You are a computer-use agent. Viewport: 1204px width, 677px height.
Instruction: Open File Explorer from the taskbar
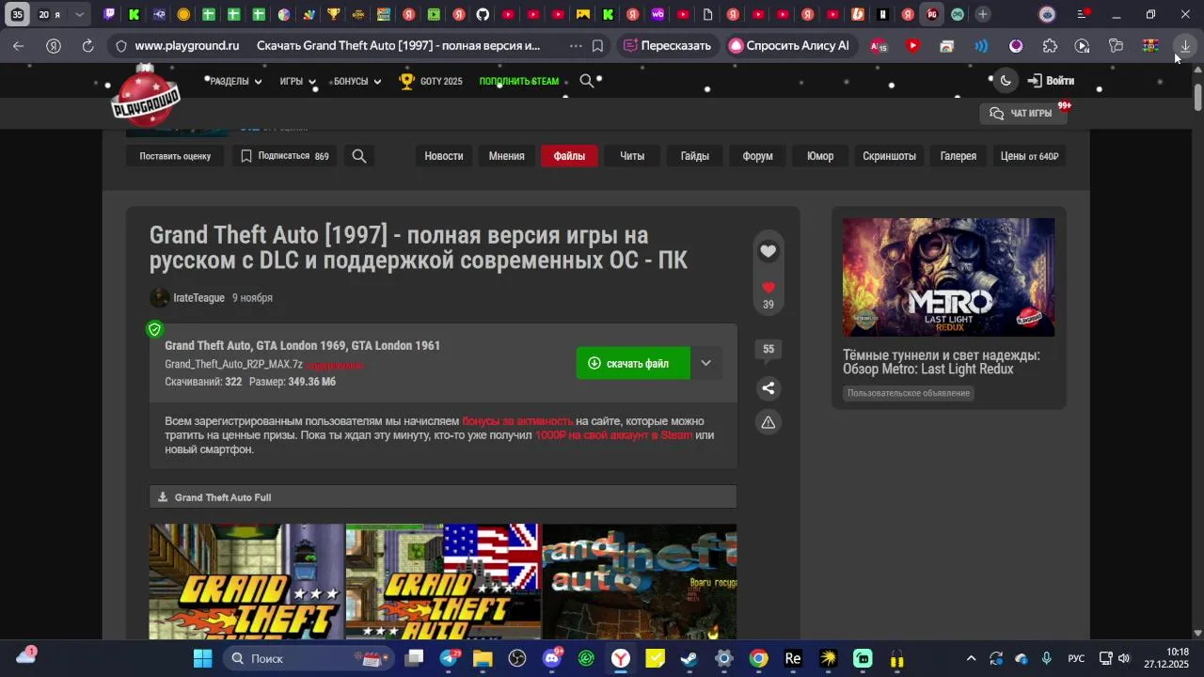pos(483,658)
